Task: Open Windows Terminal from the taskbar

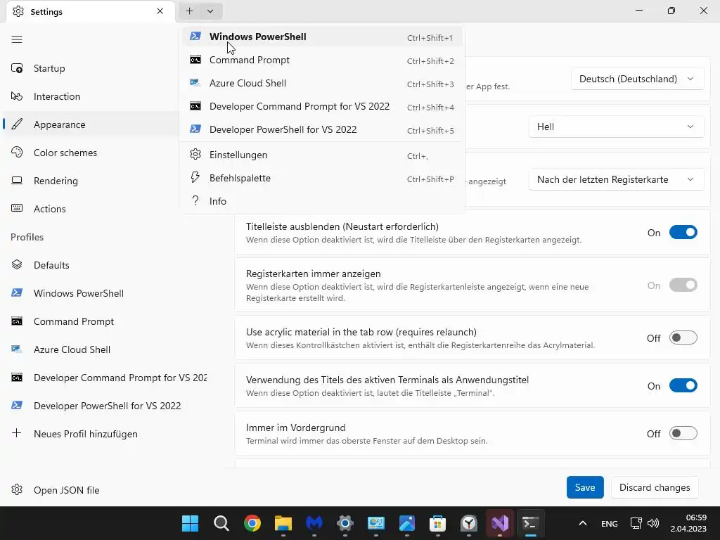Action: click(x=530, y=523)
